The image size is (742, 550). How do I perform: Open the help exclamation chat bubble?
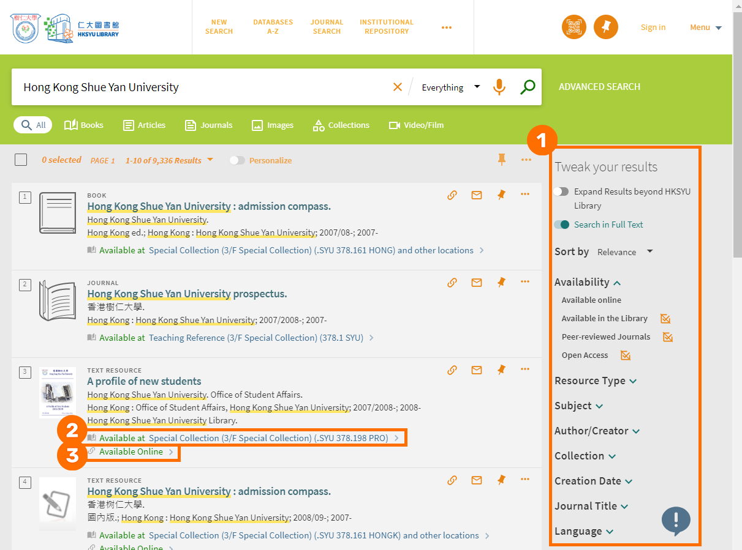point(676,521)
